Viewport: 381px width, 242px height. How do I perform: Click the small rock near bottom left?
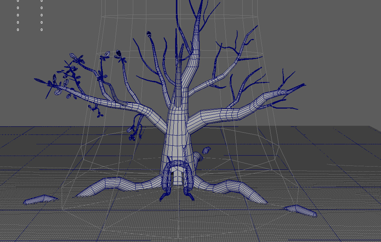[40, 200]
